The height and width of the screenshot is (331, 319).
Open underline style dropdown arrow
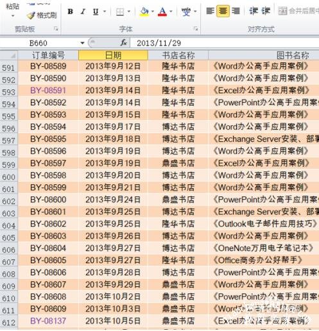pyautogui.click(x=105, y=12)
